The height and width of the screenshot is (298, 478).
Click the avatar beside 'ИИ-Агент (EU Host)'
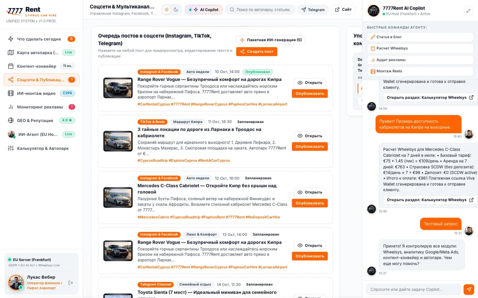(12, 134)
